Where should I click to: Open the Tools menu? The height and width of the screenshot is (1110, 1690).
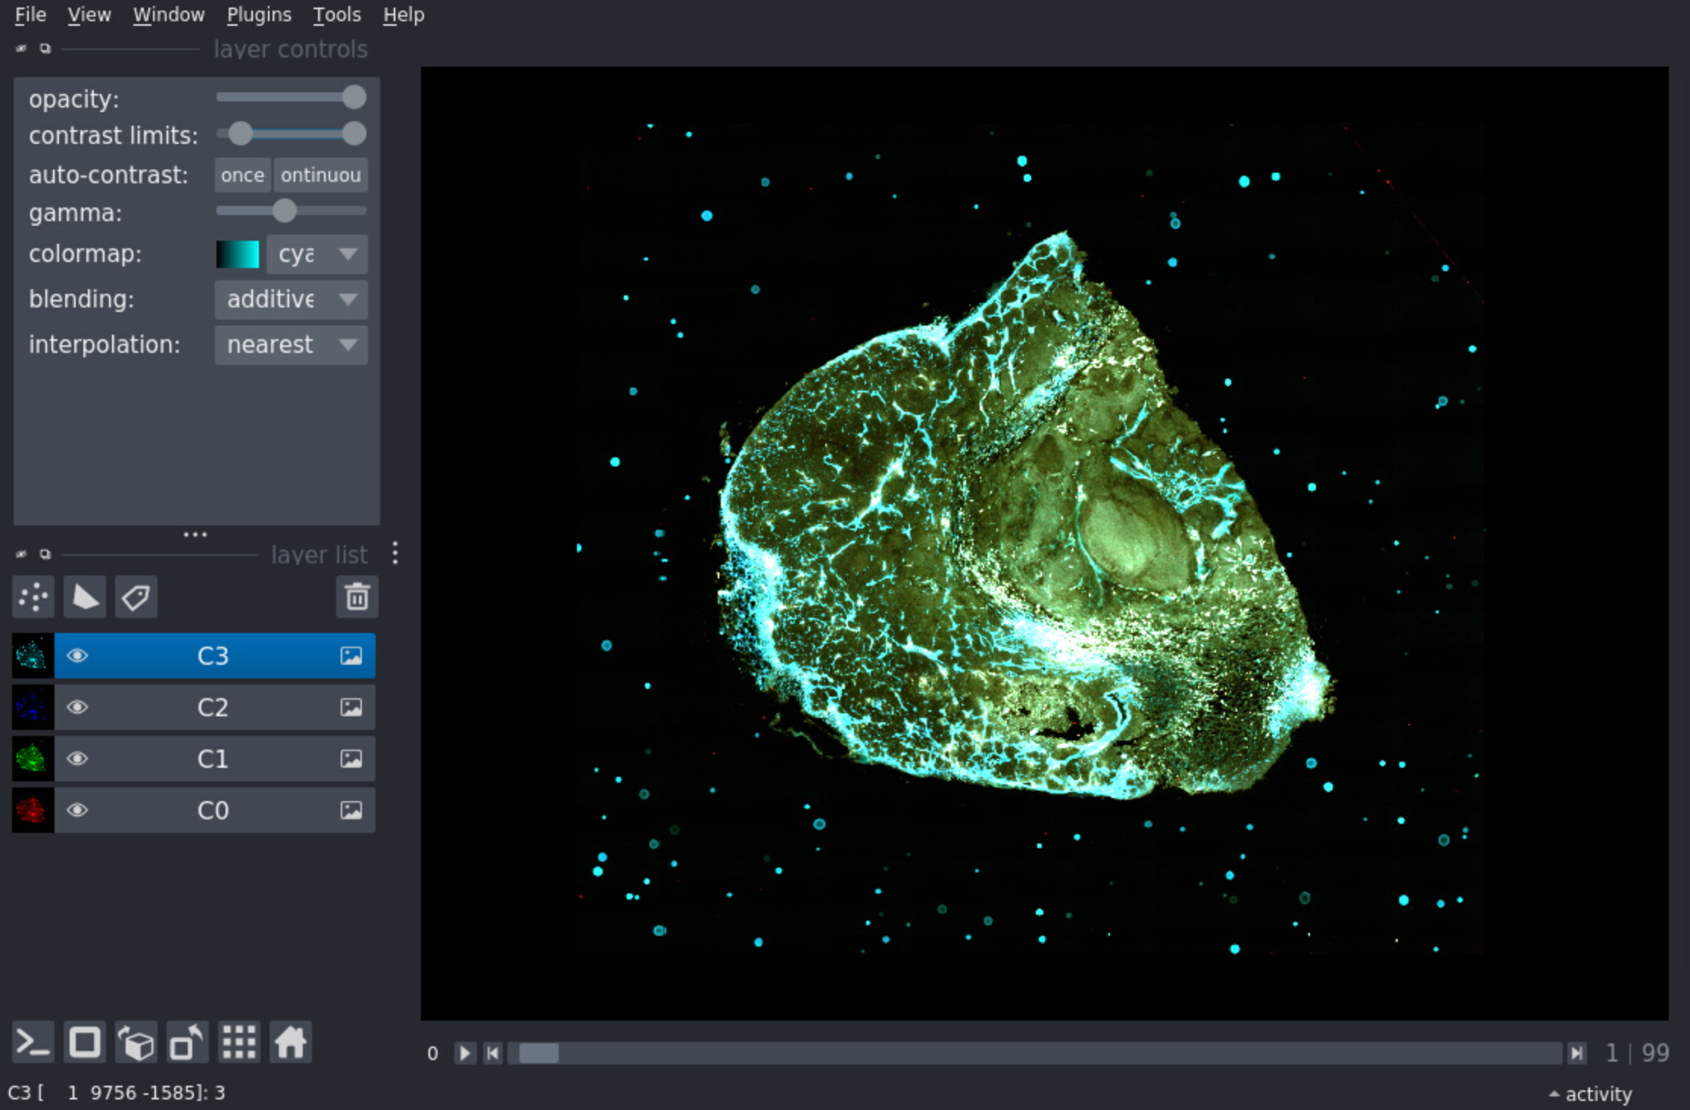[337, 14]
